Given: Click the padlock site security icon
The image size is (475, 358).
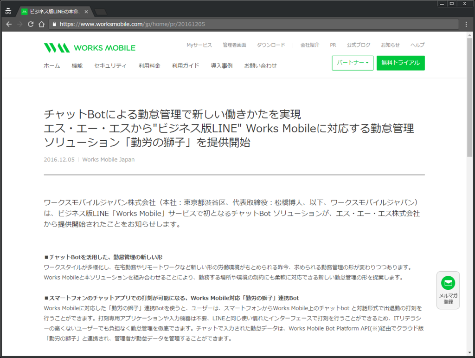Looking at the screenshot, I should tap(54, 24).
